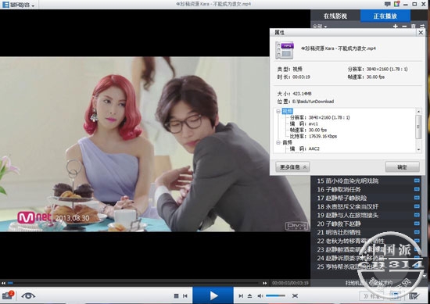Viewport: 430px width, 304px height.
Task: Add a file with the playlist plus icon
Action: 395,27
